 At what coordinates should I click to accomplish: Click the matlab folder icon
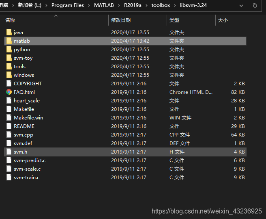[x=9, y=41]
